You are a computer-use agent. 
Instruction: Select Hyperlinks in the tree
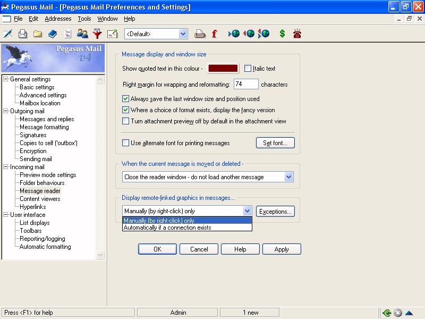[x=33, y=207]
